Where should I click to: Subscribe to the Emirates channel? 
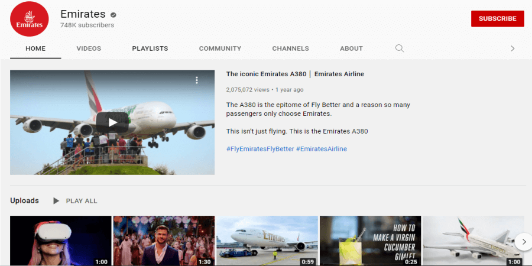(x=497, y=19)
